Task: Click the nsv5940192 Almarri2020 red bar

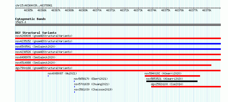Action: [x=172, y=76]
